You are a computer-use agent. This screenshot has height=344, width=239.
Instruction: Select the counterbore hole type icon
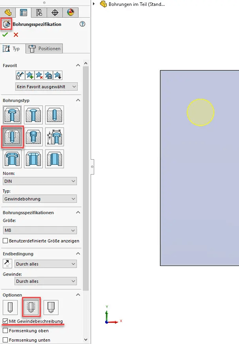pyautogui.click(x=12, y=115)
